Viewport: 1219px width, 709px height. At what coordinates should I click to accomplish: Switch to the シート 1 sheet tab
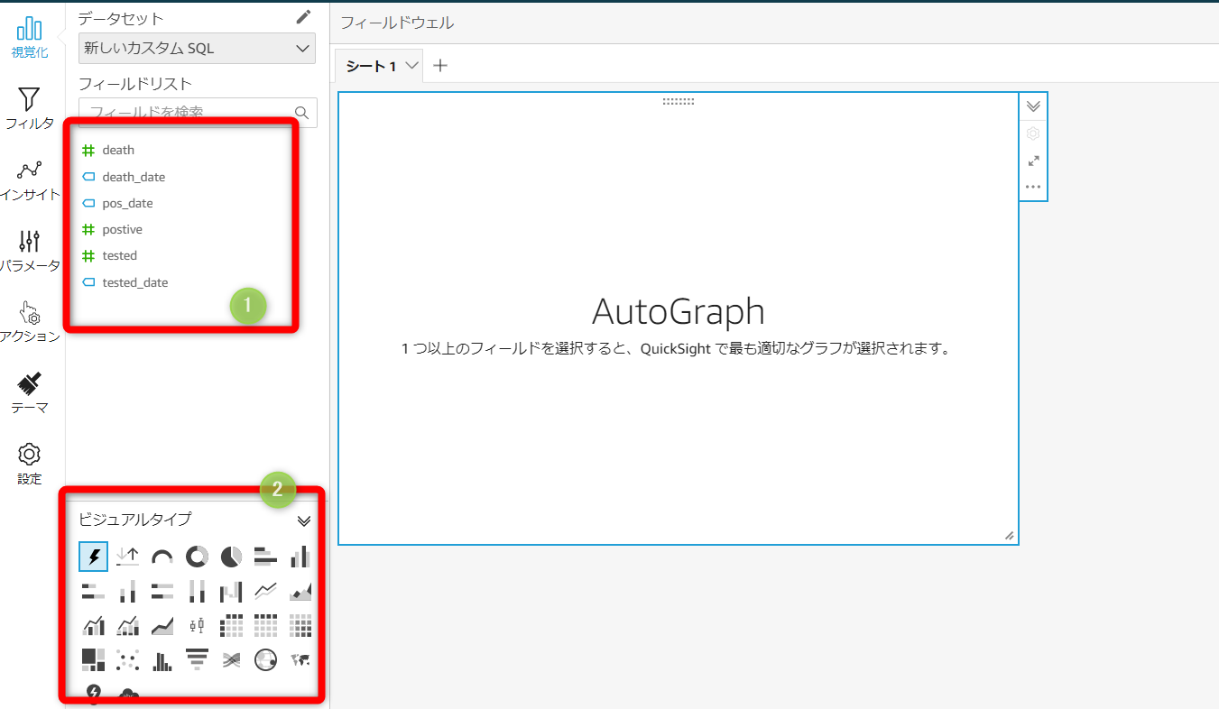pos(372,66)
